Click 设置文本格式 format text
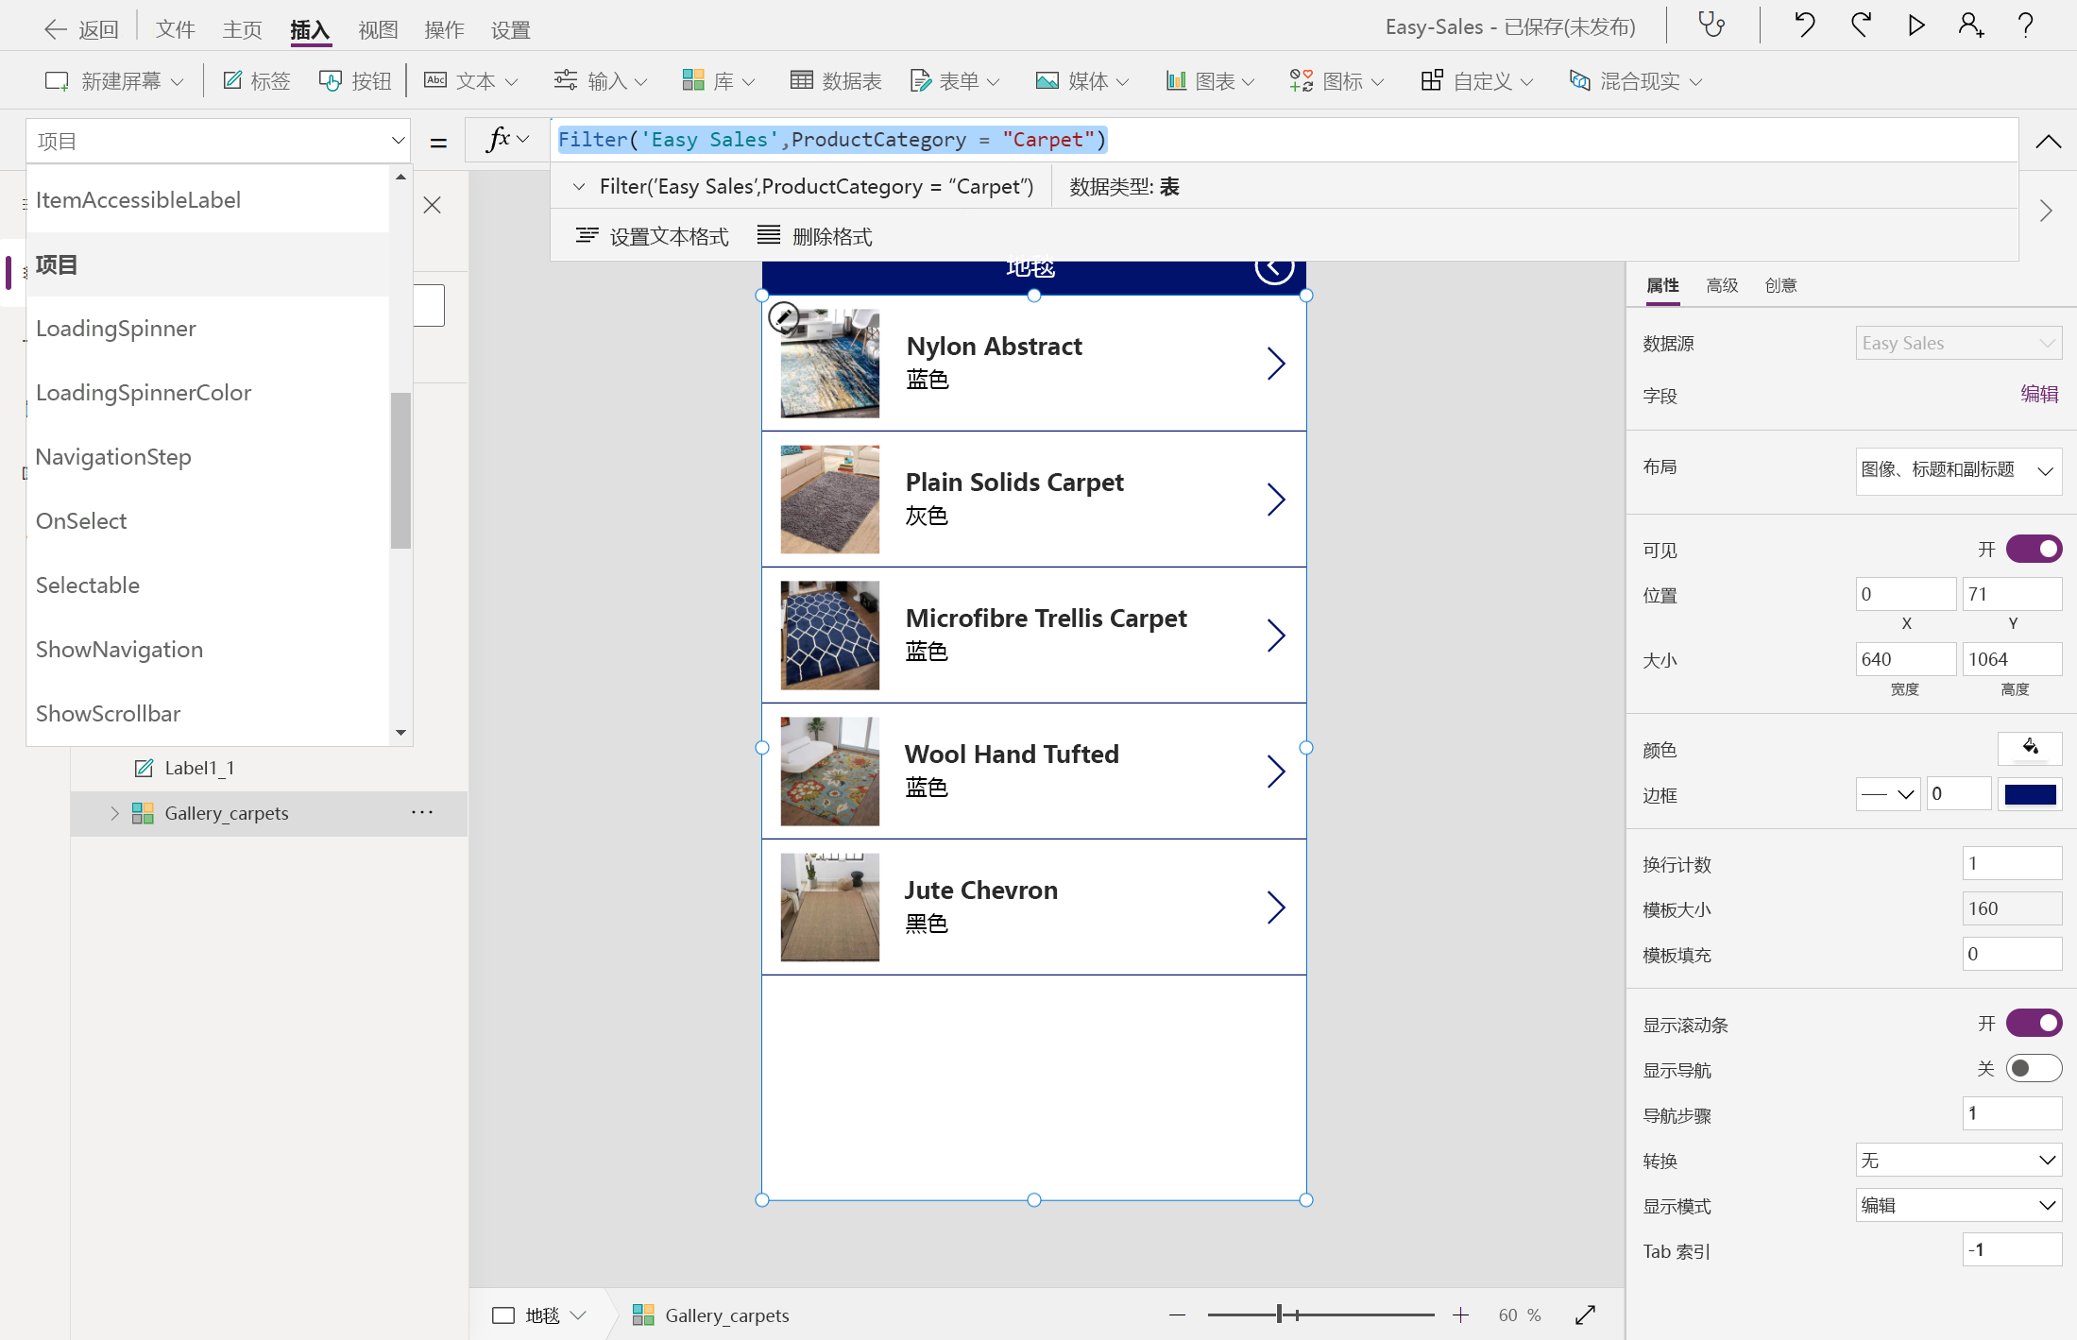 tap(652, 236)
